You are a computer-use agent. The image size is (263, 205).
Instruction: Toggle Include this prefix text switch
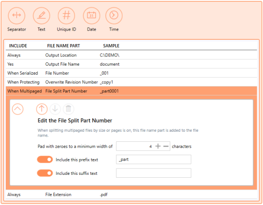coord(45,159)
